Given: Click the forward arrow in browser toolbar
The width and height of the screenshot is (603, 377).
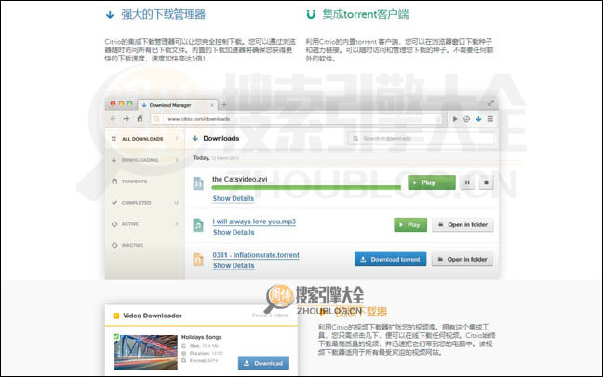Looking at the screenshot, I should click(127, 119).
